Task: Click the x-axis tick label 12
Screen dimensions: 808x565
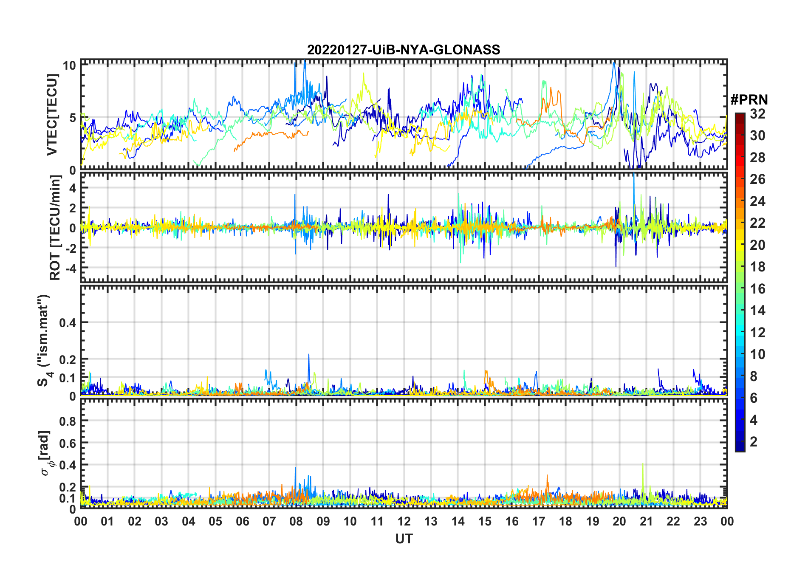Action: coord(404,521)
